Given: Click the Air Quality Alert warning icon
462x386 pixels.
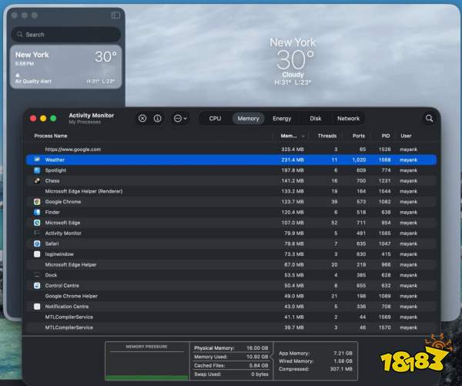Looking at the screenshot, I should point(18,76).
